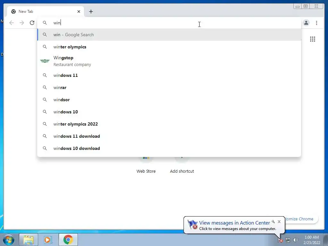Click the Action Center tray flag icon
Image resolution: width=328 pixels, height=246 pixels.
click(280, 240)
